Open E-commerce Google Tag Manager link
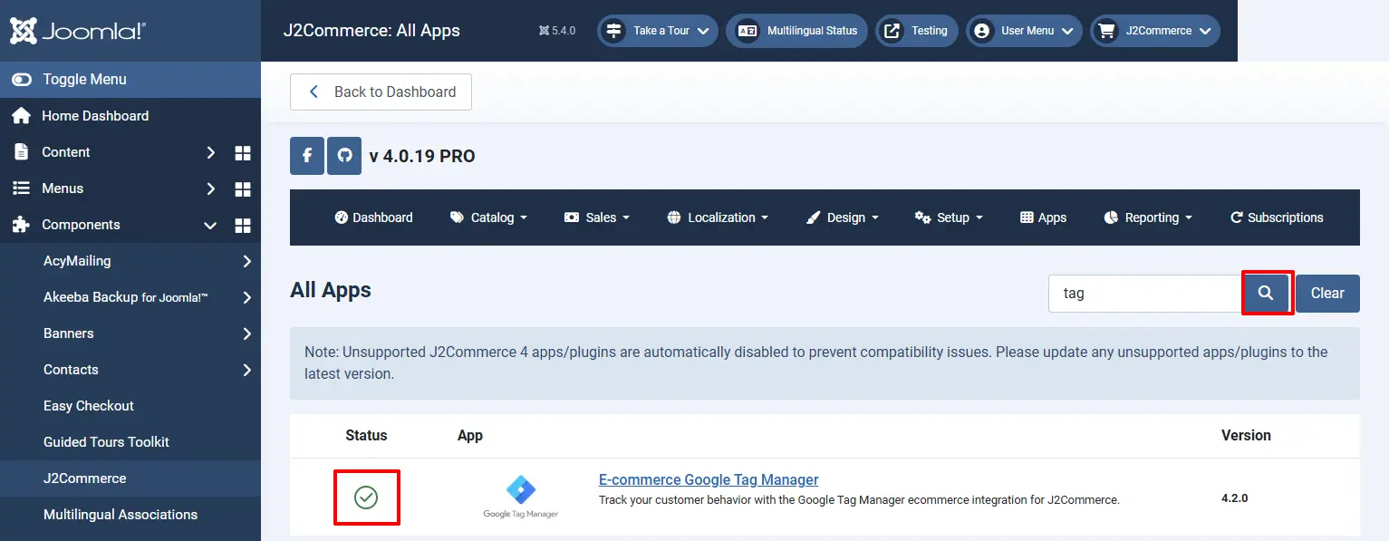 click(x=709, y=479)
